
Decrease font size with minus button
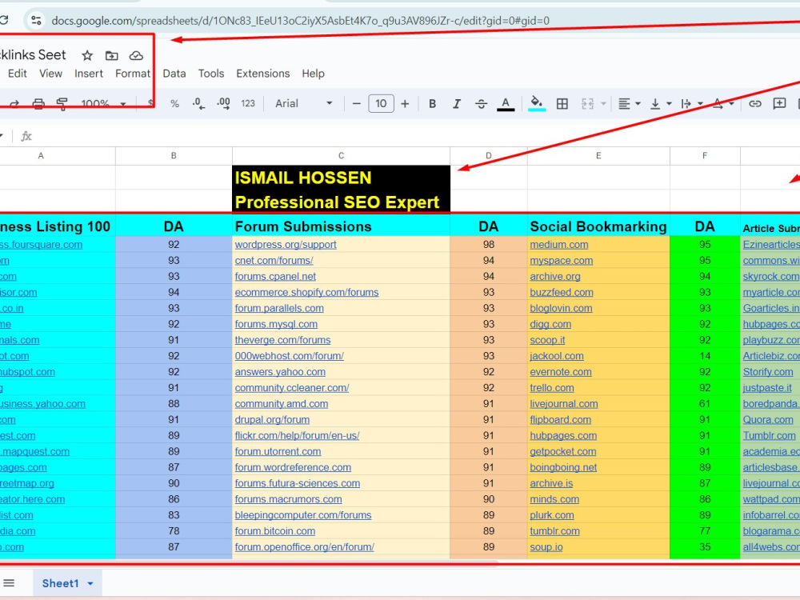[357, 104]
